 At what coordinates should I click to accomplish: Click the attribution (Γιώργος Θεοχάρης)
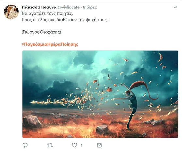click(41, 32)
